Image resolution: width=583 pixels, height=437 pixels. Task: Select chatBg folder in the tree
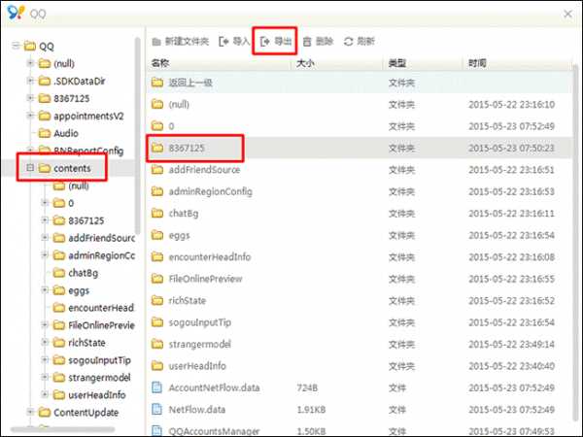84,273
